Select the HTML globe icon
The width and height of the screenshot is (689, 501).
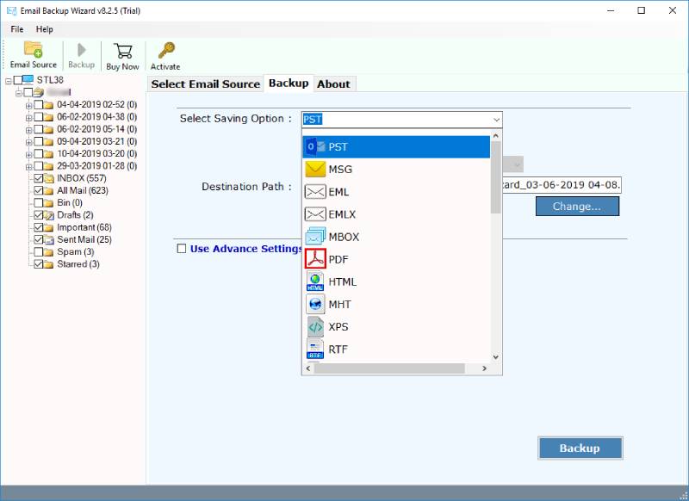click(315, 281)
